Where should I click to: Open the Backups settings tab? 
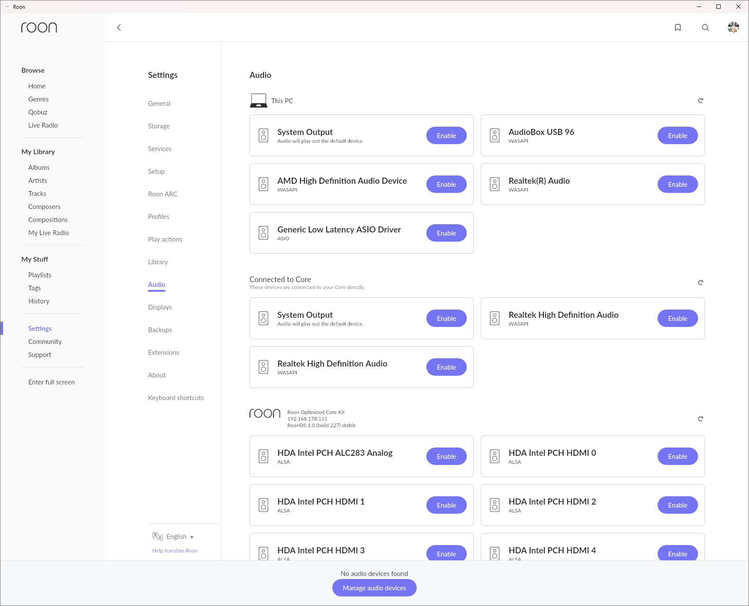[160, 330]
